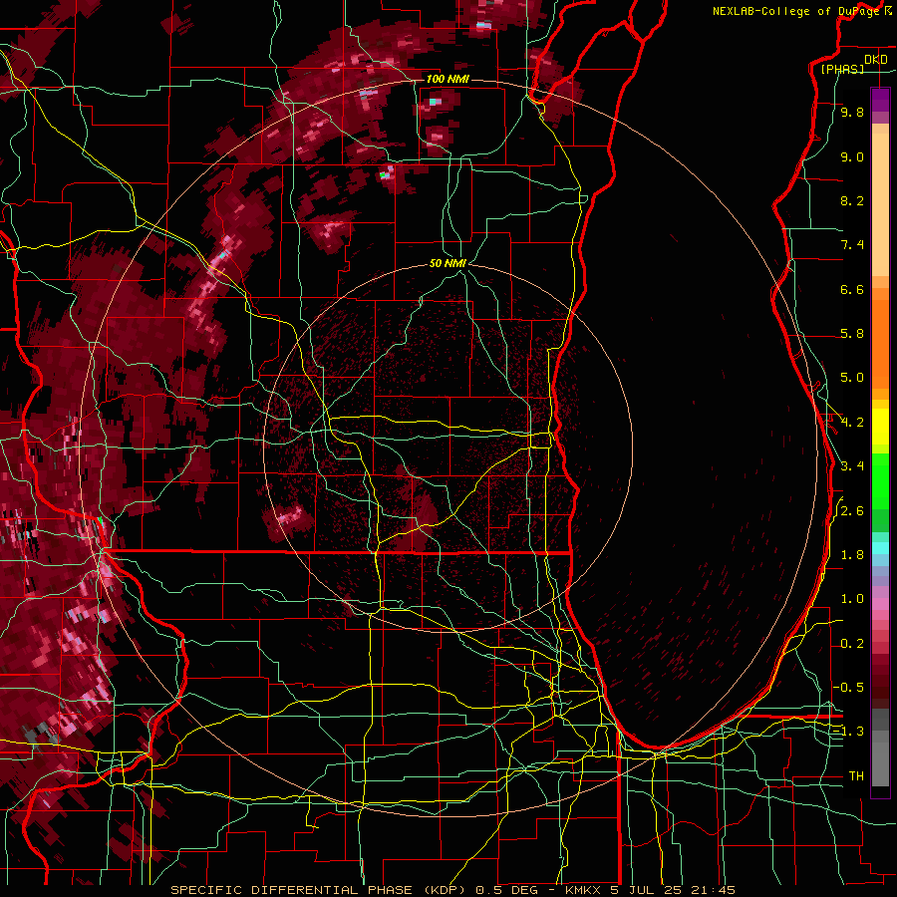
Task: Click the 50 NMI range ring label
Action: 448,264
